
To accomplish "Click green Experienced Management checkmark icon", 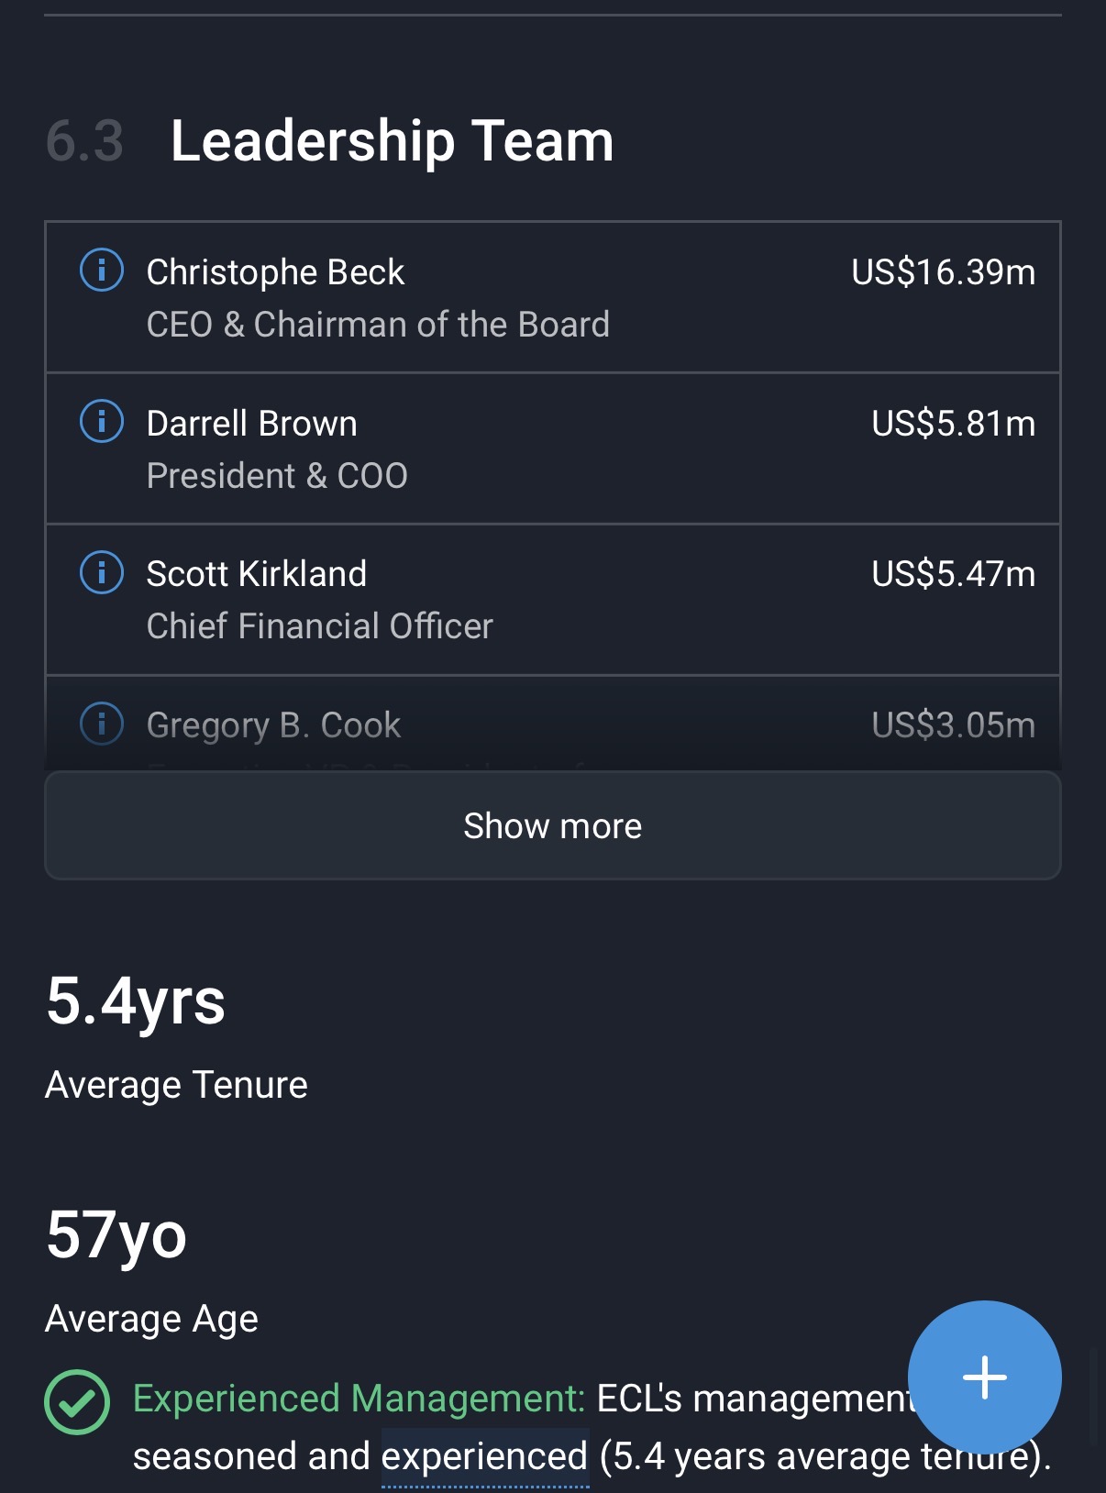I will [77, 1401].
